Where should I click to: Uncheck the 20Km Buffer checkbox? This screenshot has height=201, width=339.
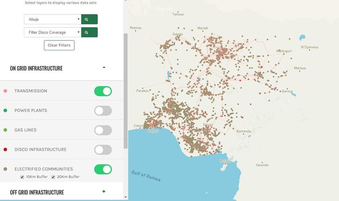tap(53, 177)
